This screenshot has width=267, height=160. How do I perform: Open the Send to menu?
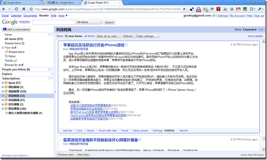click(182, 131)
